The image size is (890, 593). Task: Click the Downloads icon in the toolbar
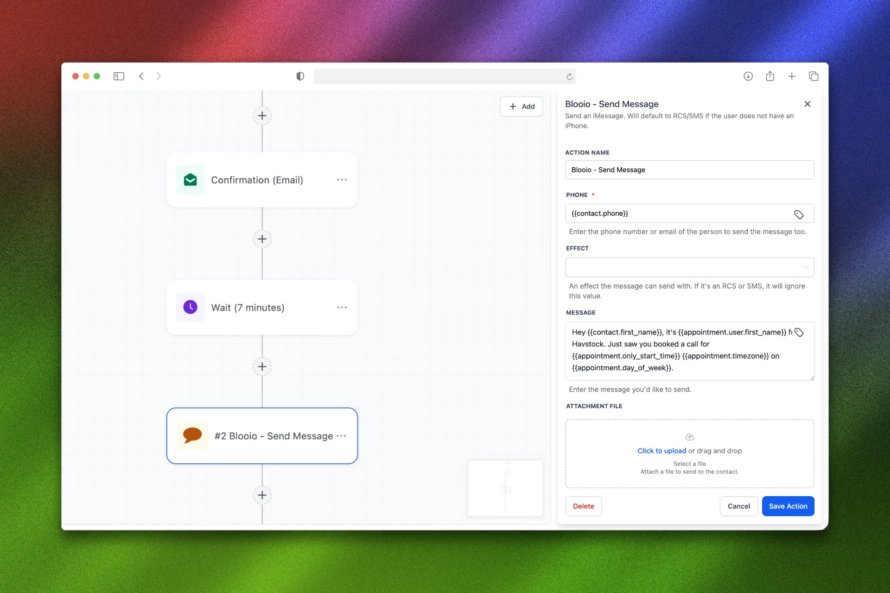point(748,76)
